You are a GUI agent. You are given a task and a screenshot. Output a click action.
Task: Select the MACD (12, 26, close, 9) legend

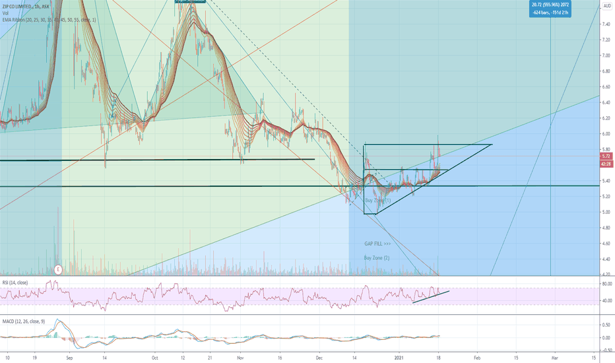(x=24, y=321)
